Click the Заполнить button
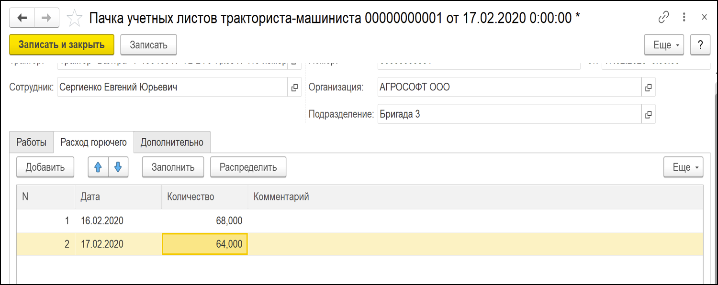Screen dimensions: 718x285 (173, 167)
